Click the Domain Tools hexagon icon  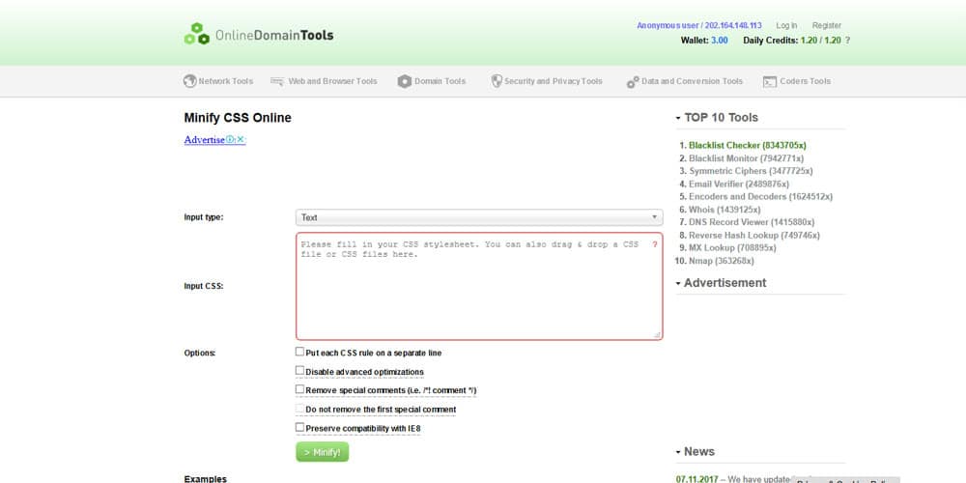pyautogui.click(x=405, y=81)
